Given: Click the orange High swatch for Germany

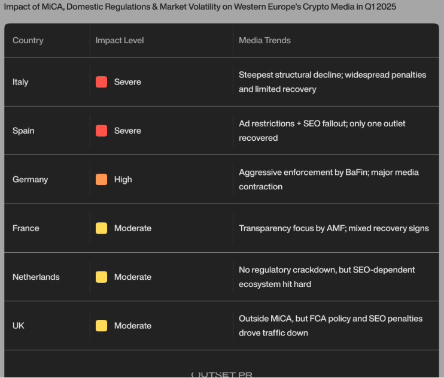Looking at the screenshot, I should (101, 180).
